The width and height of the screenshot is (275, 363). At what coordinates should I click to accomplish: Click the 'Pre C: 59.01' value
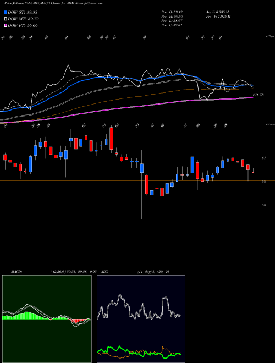(x=172, y=25)
